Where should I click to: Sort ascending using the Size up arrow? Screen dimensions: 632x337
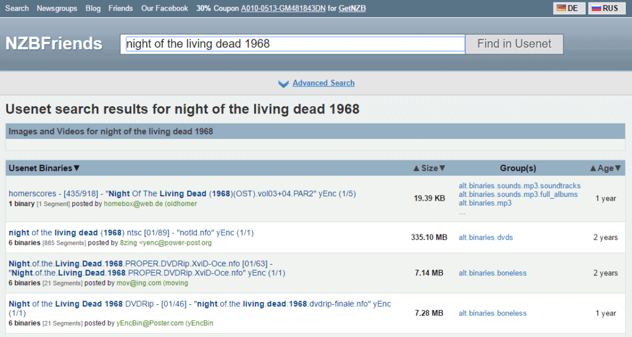417,168
